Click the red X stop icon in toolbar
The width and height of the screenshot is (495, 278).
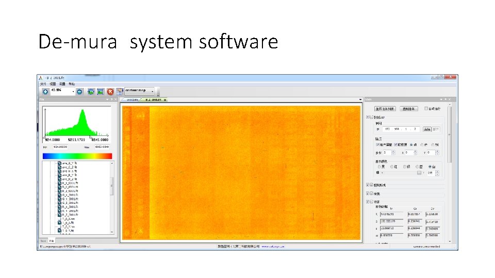point(110,92)
